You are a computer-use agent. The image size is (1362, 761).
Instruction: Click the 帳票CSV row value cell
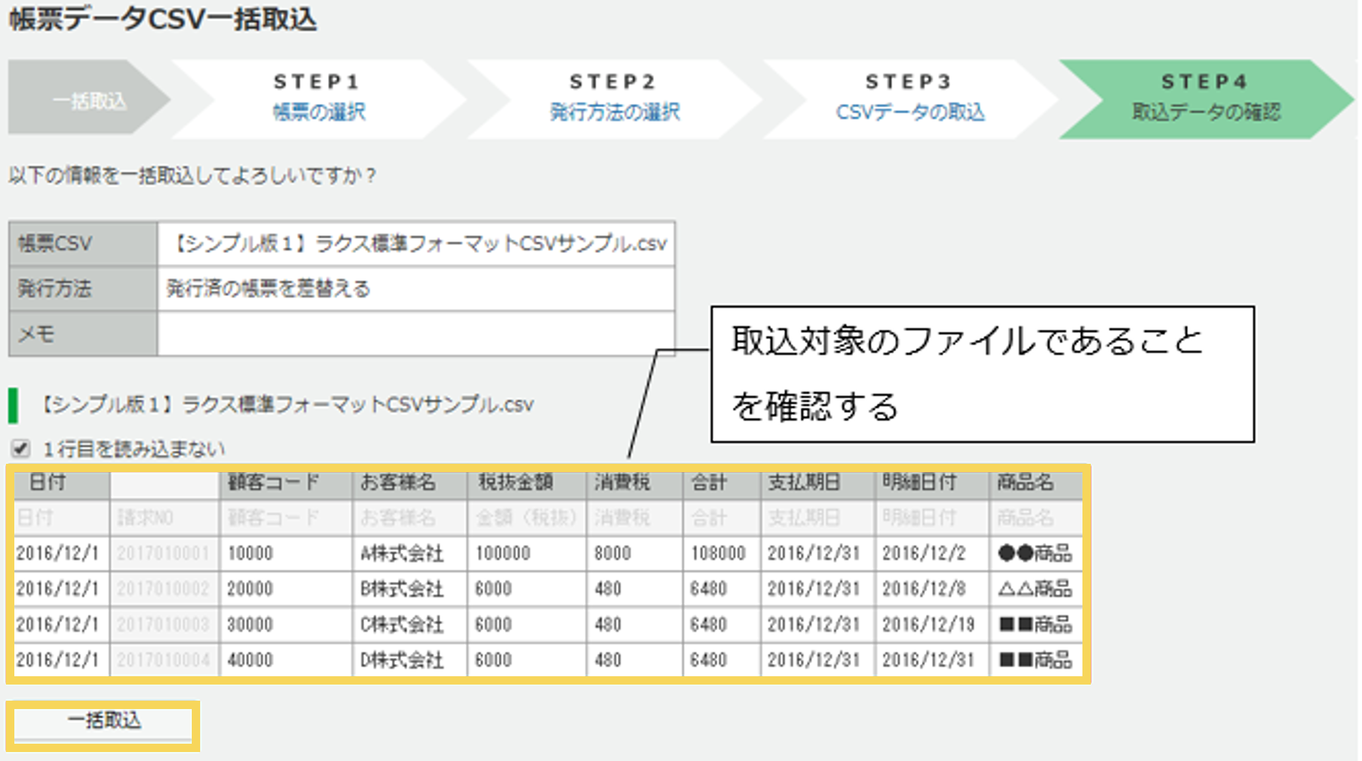(x=418, y=244)
